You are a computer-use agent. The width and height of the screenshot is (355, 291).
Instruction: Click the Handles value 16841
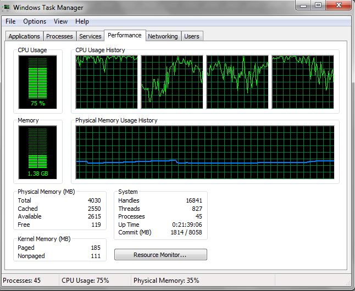[x=194, y=200]
